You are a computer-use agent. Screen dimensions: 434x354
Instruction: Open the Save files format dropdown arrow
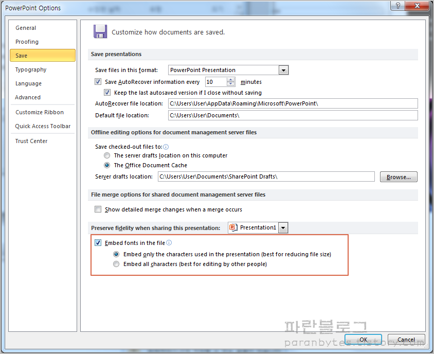(283, 70)
